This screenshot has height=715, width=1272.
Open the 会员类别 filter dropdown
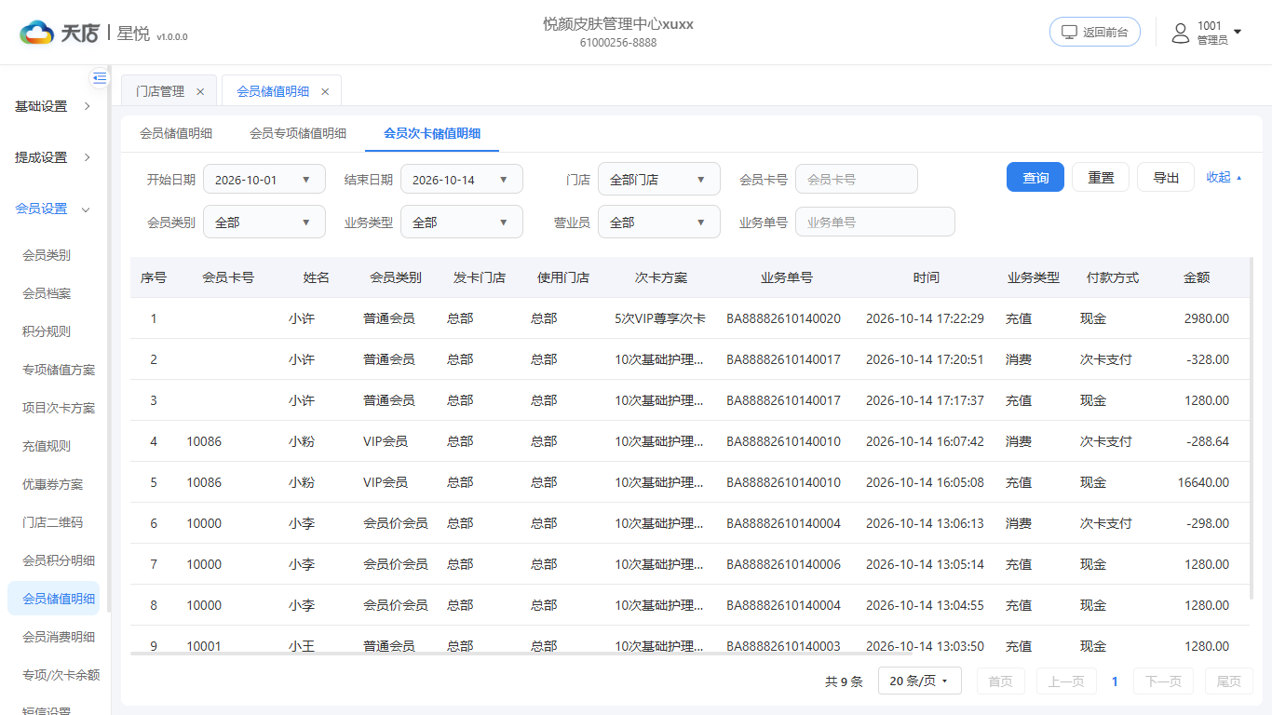(264, 223)
